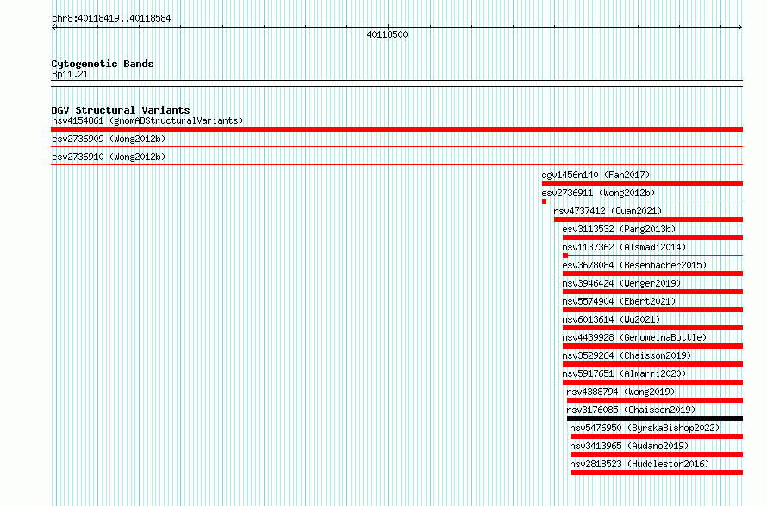Click the DGV Structural Variants track title

(121, 110)
